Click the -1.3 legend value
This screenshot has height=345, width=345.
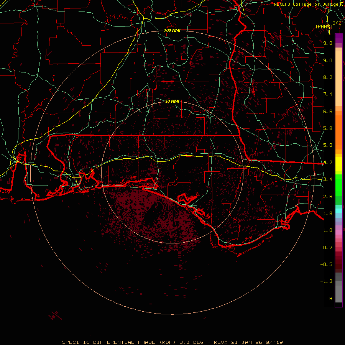pos(326,281)
